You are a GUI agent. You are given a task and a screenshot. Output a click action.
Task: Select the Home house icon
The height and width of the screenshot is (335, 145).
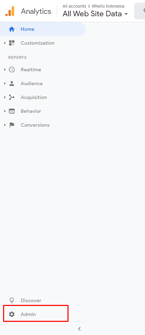[x=11, y=29]
